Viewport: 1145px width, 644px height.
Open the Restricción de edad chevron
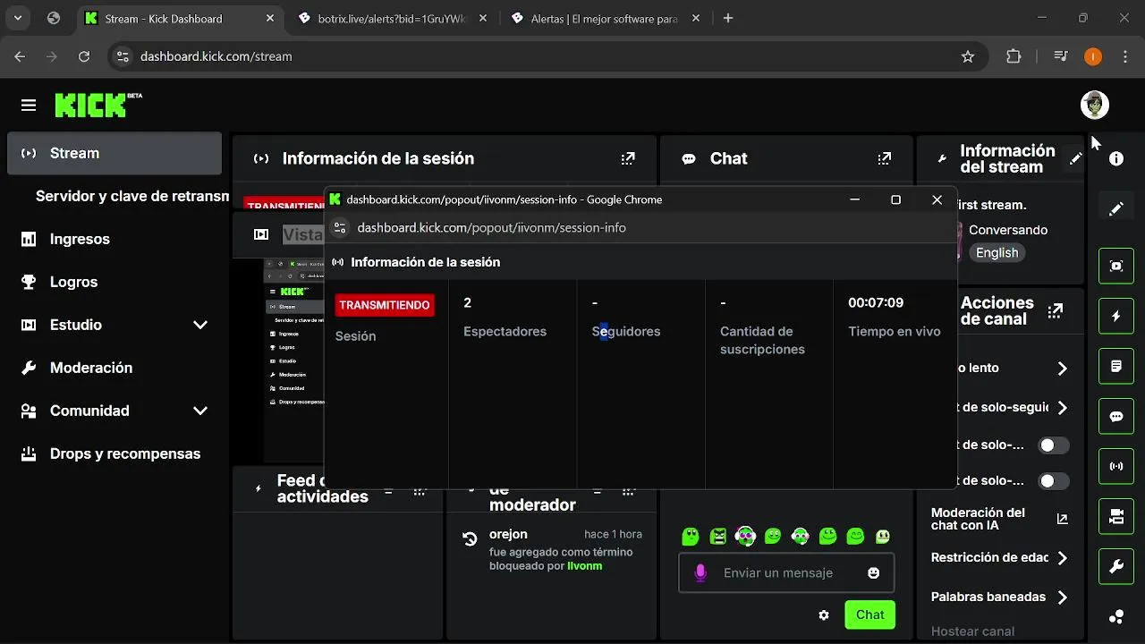(1062, 557)
